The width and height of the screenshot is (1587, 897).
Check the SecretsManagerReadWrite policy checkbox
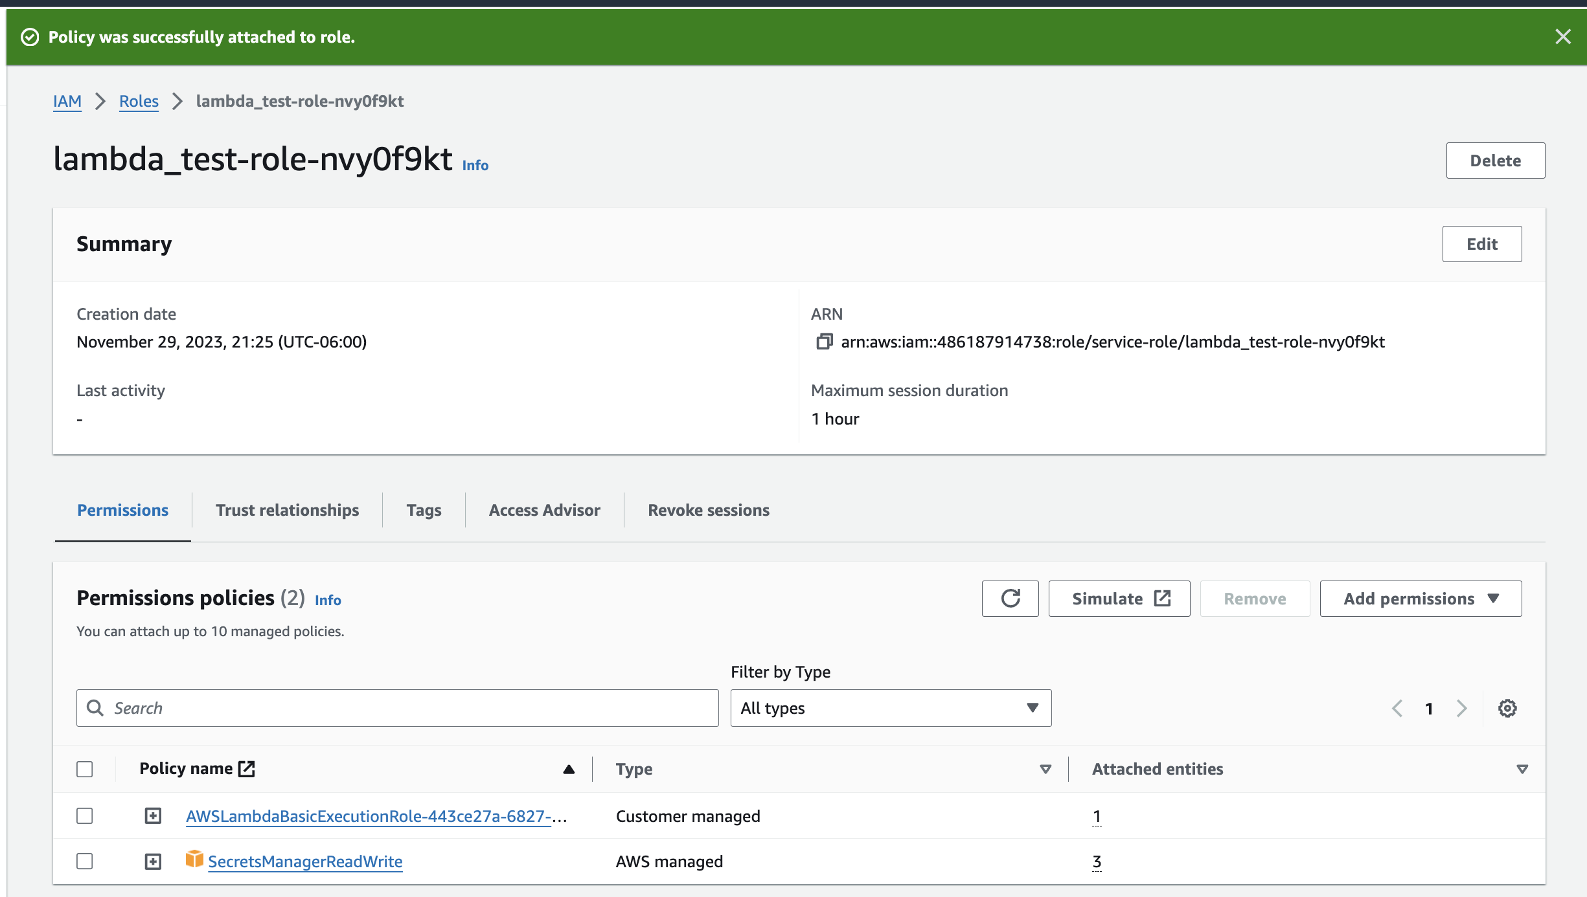(85, 861)
